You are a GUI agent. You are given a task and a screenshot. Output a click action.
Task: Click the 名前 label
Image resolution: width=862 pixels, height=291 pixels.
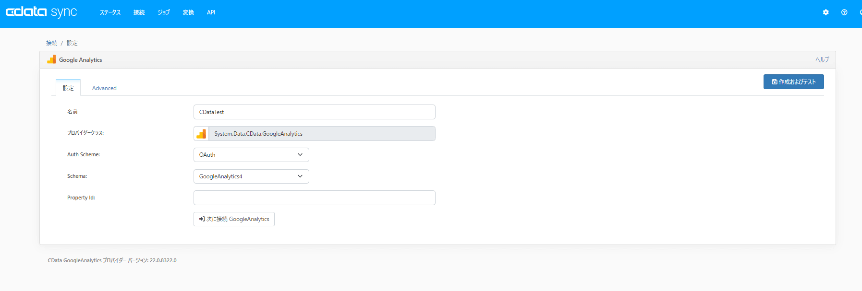coord(73,112)
